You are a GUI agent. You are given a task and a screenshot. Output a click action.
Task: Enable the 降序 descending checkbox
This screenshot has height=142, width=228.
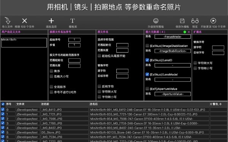coord(51,71)
